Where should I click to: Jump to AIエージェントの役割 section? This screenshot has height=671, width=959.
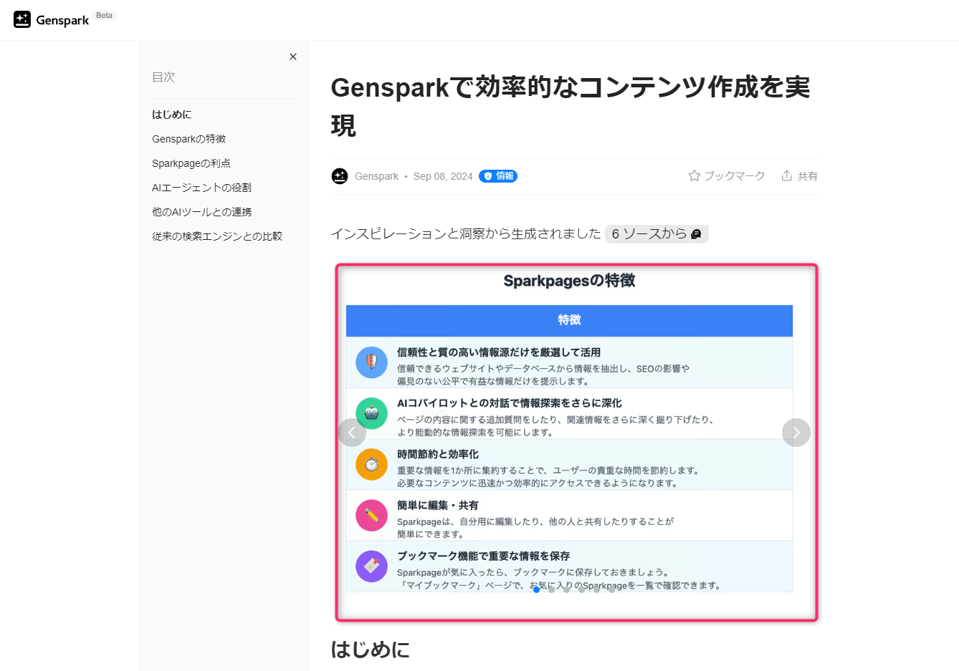tap(201, 188)
